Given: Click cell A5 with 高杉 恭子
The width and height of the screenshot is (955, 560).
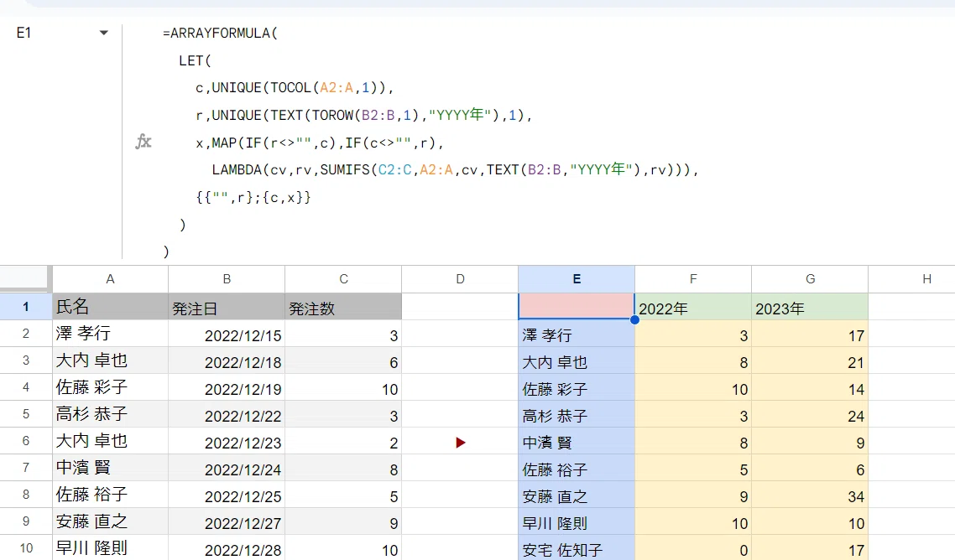Looking at the screenshot, I should pyautogui.click(x=110, y=414).
